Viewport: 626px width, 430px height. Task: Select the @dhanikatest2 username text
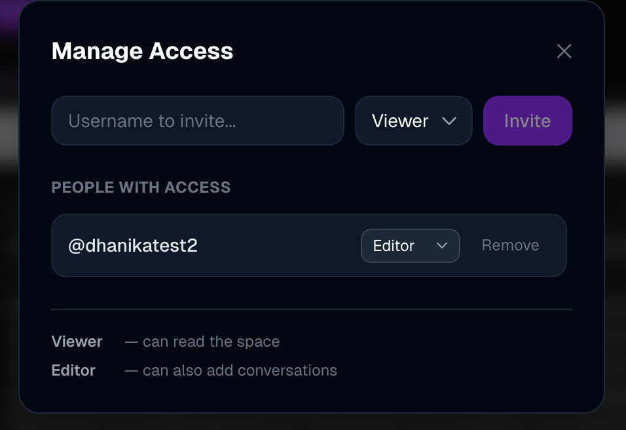(x=133, y=246)
